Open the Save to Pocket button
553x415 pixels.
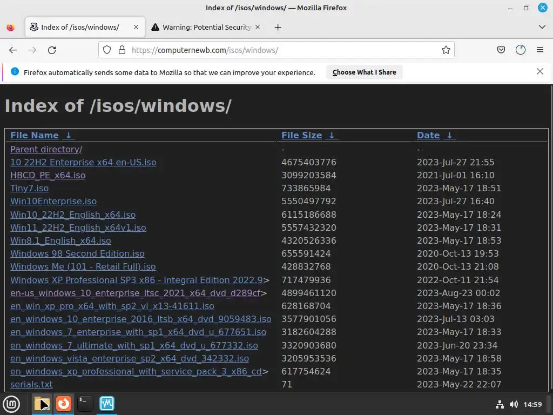point(501,50)
